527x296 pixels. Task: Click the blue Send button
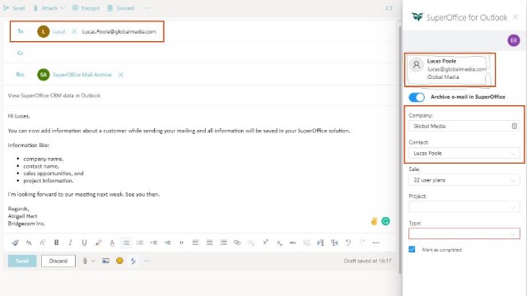click(x=22, y=261)
